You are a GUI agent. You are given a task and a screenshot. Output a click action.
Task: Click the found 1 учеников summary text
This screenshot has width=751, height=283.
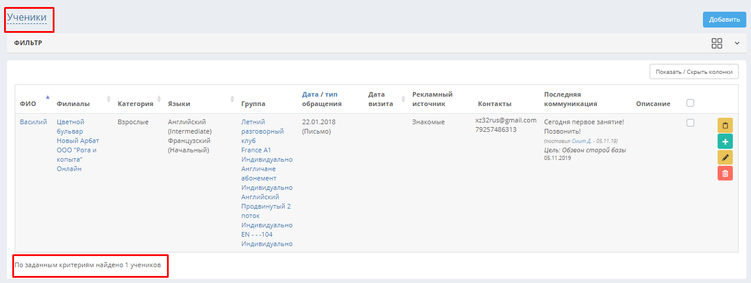click(88, 265)
